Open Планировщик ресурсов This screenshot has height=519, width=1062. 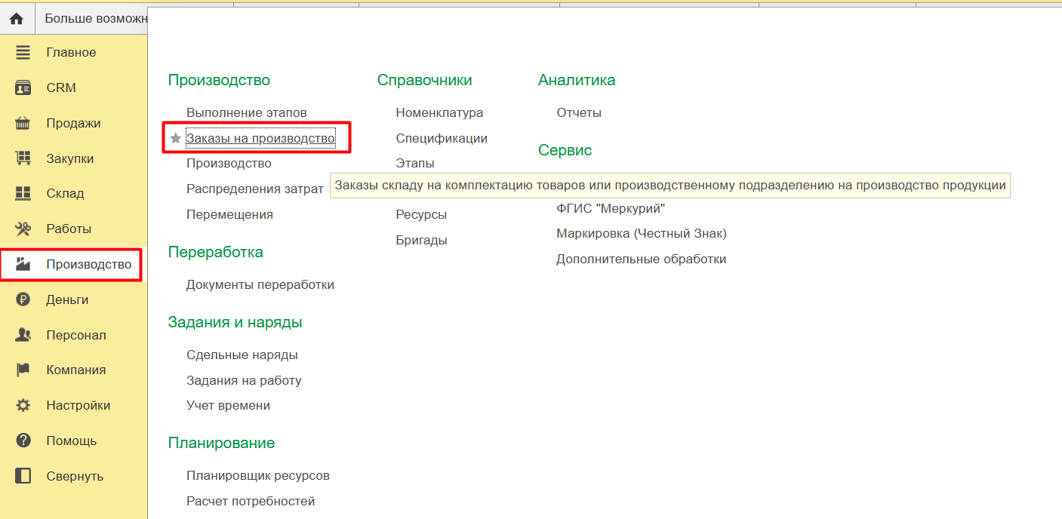coord(258,475)
